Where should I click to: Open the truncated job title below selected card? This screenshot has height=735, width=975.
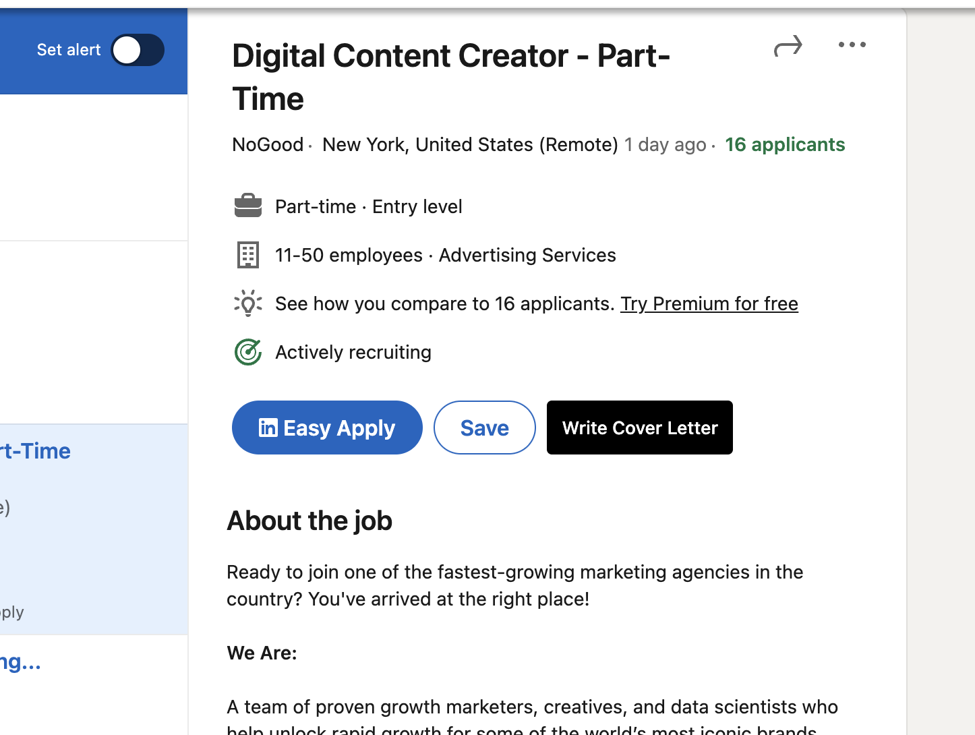[x=21, y=662]
